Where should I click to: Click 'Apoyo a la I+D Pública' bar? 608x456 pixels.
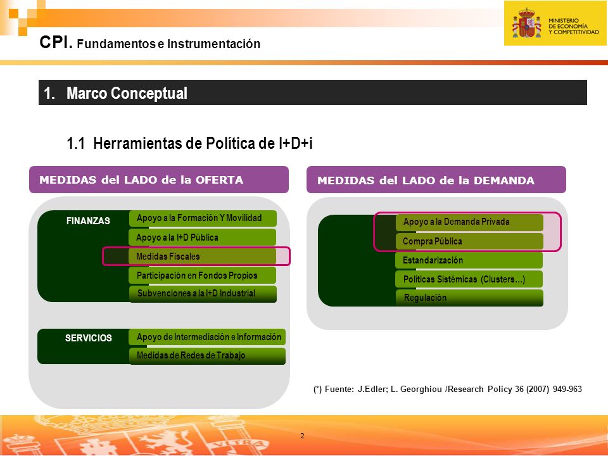203,237
